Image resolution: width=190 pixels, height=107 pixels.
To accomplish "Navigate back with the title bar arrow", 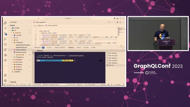I will click(x=39, y=18).
